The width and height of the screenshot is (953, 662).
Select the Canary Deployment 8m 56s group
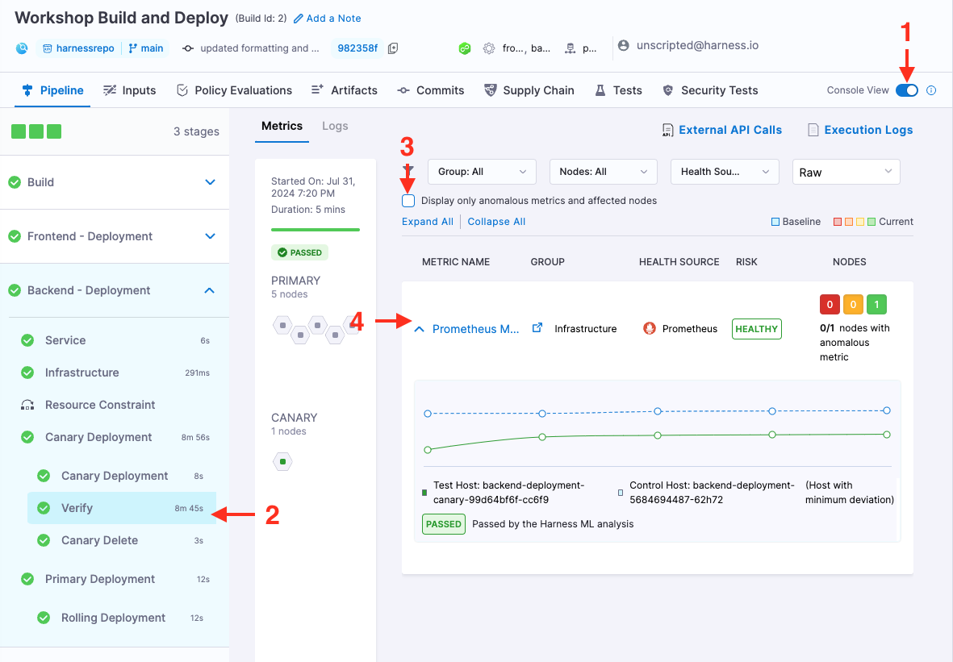coord(115,437)
